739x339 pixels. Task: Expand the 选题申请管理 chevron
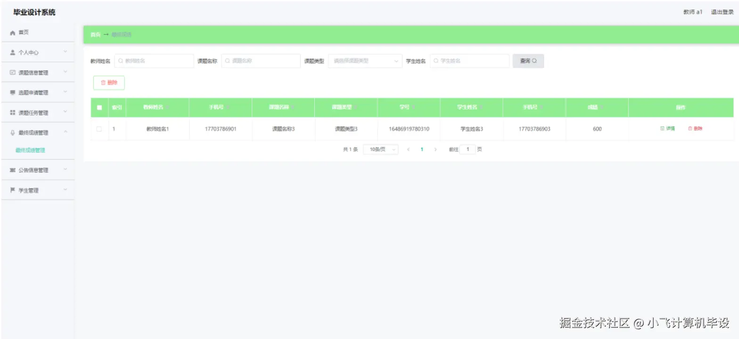[66, 92]
